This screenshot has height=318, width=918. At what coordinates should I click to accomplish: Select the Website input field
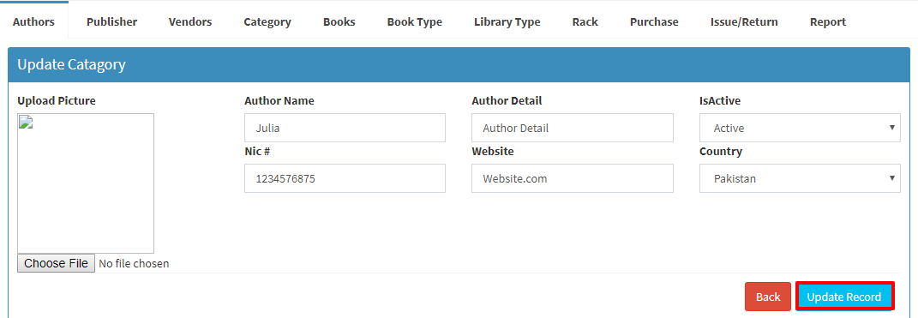pyautogui.click(x=572, y=178)
